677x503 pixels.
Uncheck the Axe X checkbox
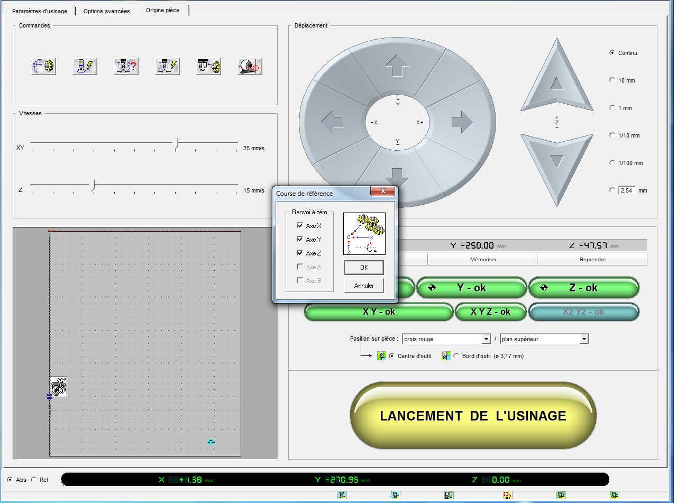[x=300, y=226]
